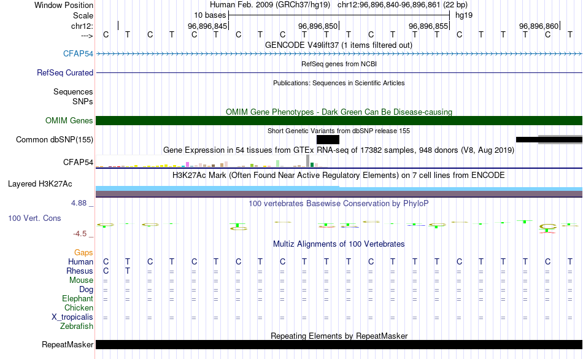Open the Common dbSNP(155) track label
Screen dimensions: 583x359
tap(54, 139)
